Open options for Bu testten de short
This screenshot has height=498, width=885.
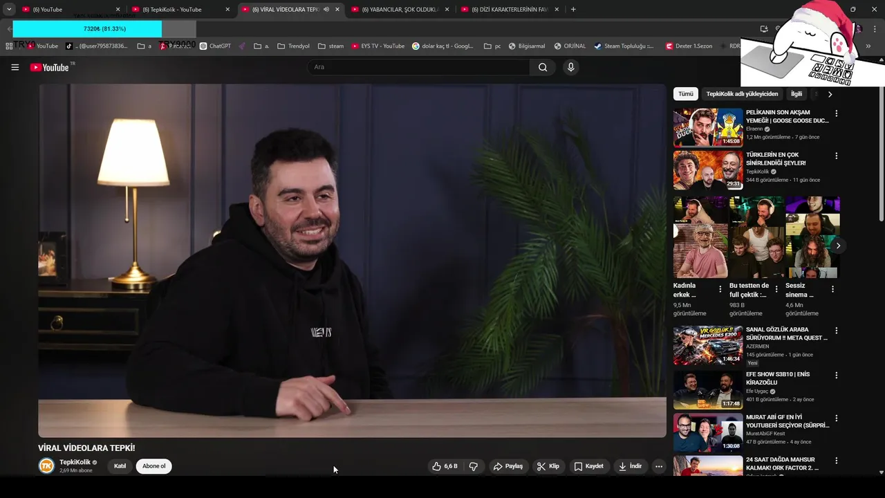[776, 289]
